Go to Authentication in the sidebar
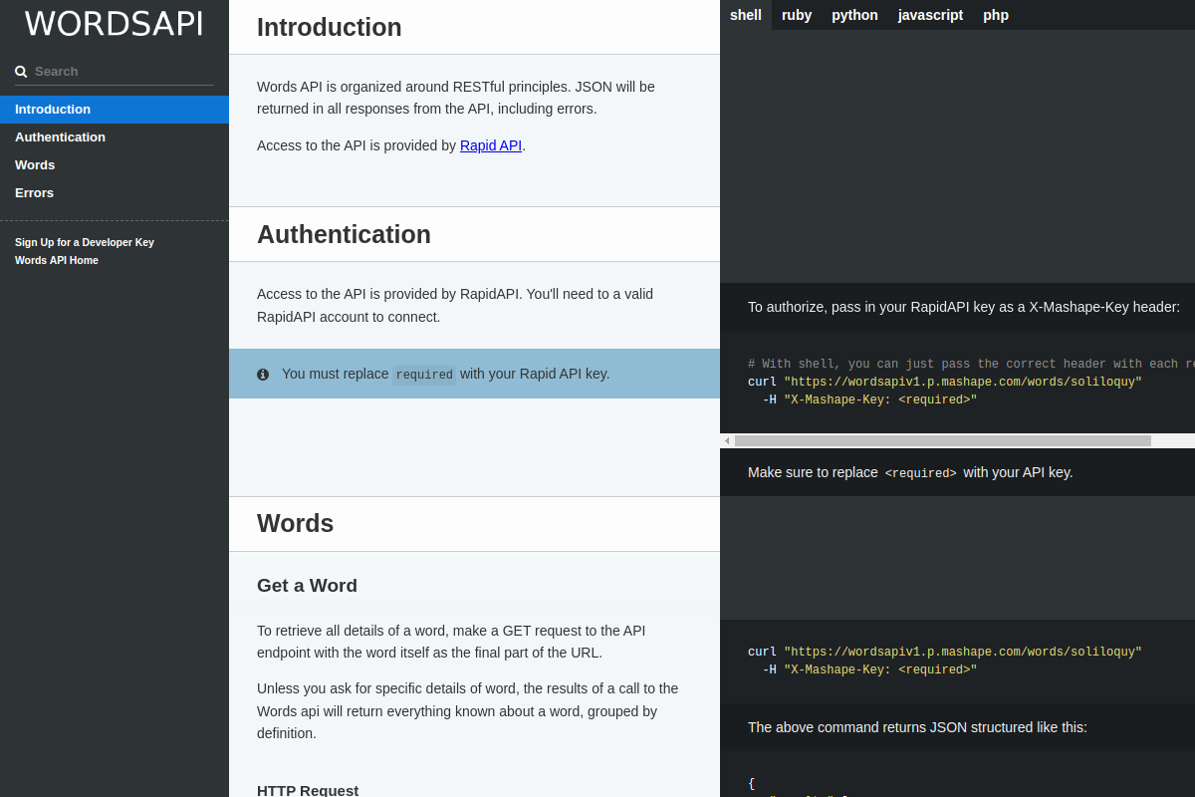Screen dimensions: 1195x797 (x=115, y=137)
